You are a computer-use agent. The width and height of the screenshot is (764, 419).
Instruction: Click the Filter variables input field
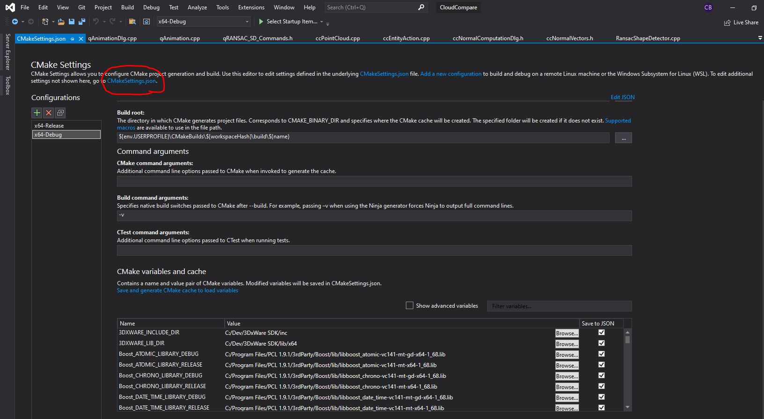coord(559,306)
